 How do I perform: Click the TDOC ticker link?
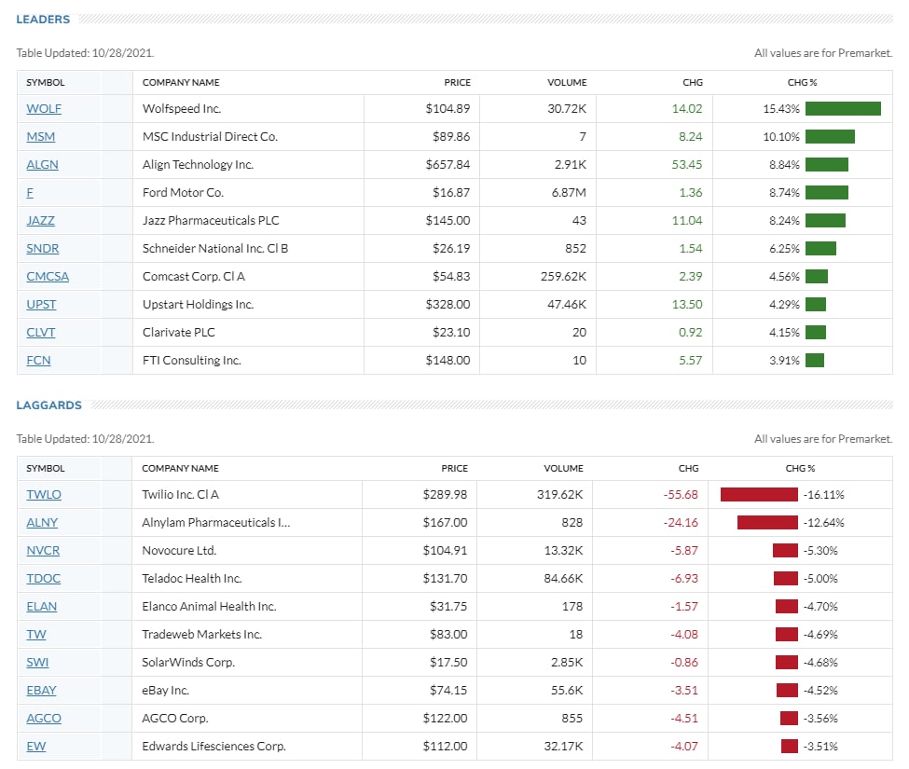coord(44,578)
